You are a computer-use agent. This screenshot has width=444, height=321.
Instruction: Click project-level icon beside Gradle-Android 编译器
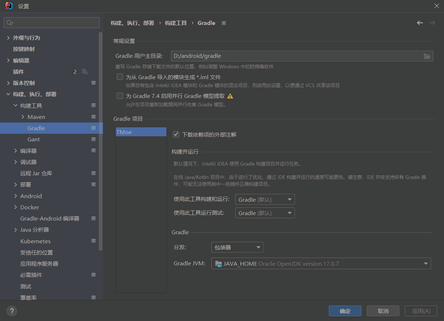(x=93, y=218)
